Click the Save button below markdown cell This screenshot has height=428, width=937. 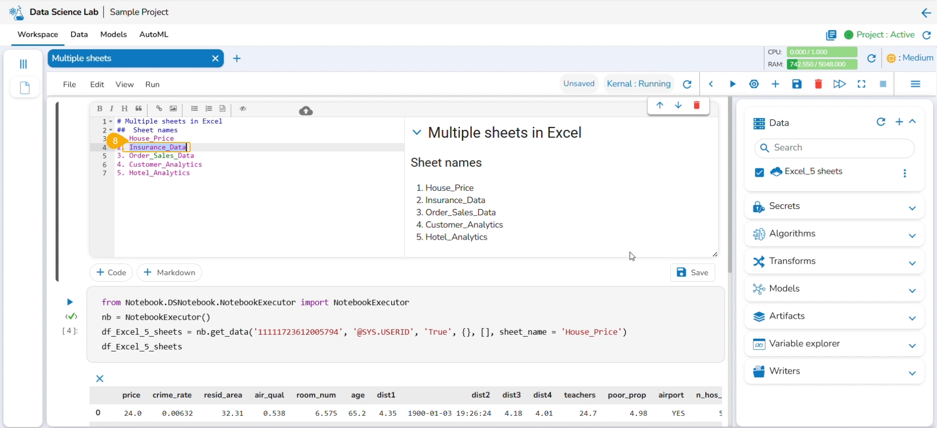[x=692, y=272]
